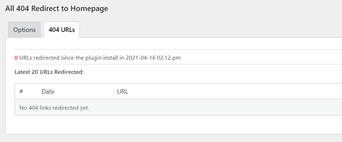This screenshot has height=142, width=342.
Task: Click the red 0 redirect count
Action: 16,58
